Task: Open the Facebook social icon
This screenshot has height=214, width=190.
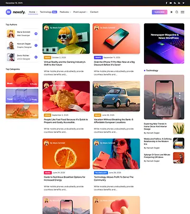Action: point(166,3)
